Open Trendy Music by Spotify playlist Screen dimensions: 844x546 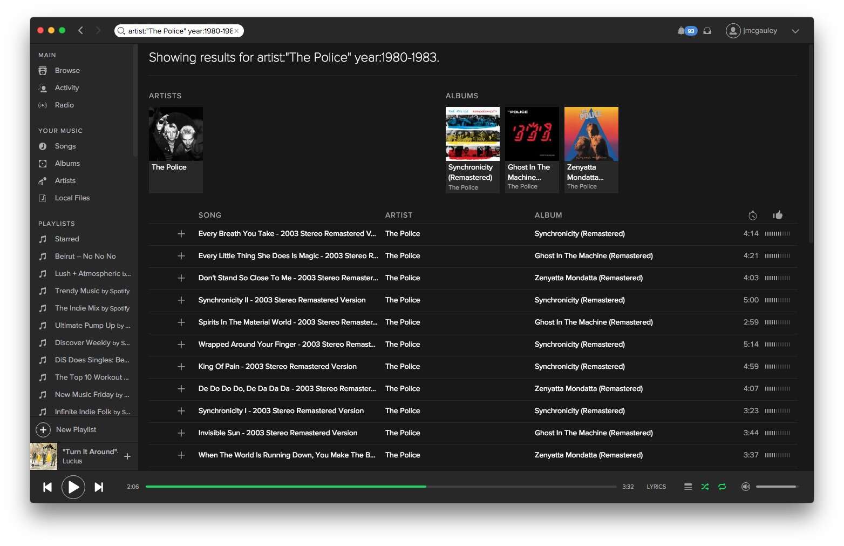92,291
